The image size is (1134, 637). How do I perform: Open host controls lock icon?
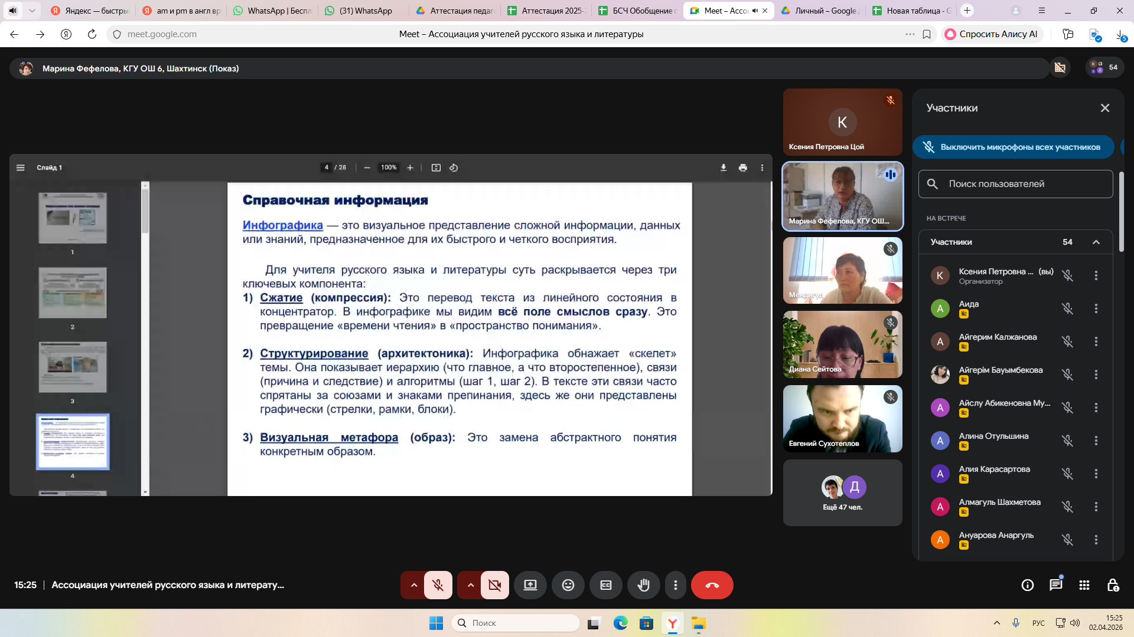1113,585
